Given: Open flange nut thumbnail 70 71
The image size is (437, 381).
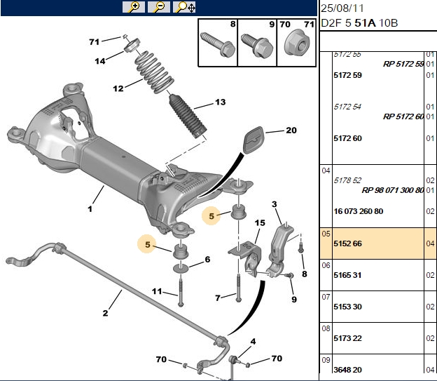Looking at the screenshot, I should pyautogui.click(x=296, y=43).
